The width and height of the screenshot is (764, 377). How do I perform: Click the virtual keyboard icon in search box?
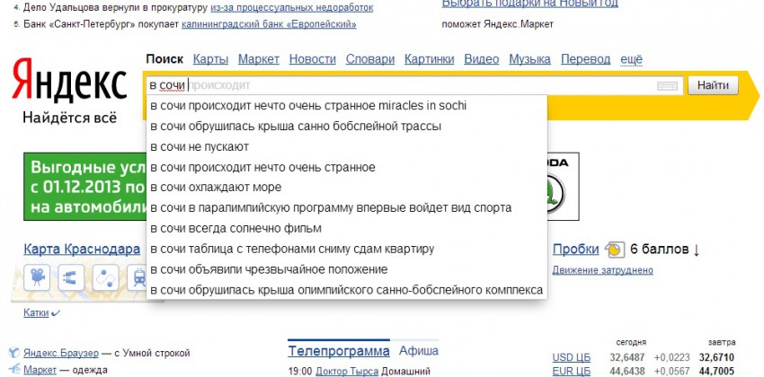(x=666, y=86)
